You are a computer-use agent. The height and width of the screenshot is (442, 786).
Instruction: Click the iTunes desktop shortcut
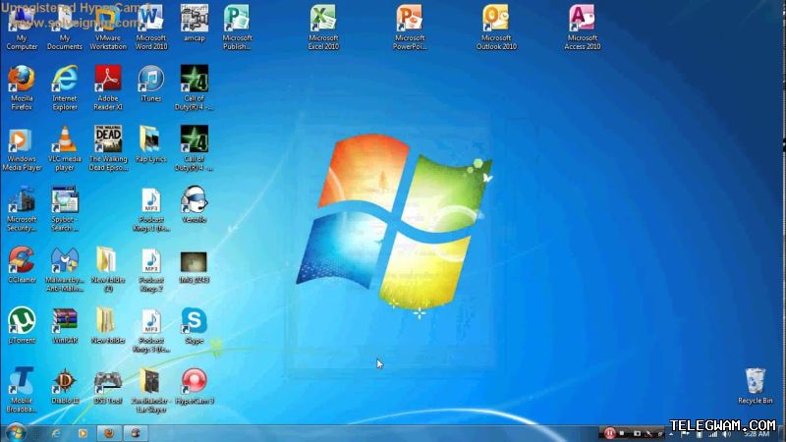click(x=151, y=84)
